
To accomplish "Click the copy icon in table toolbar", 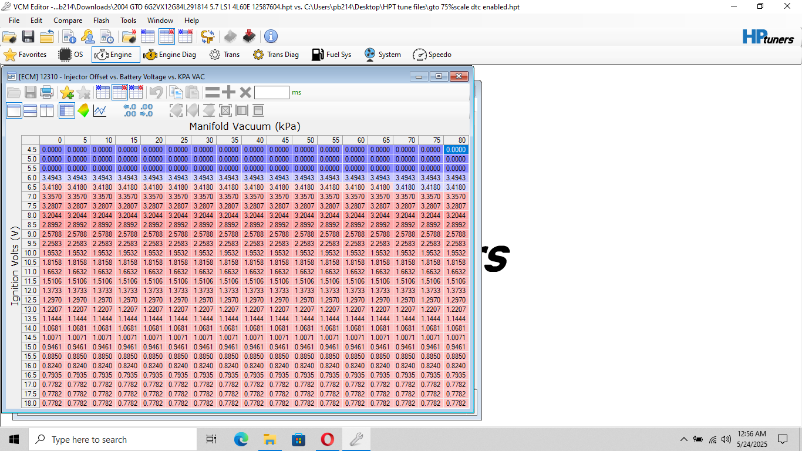I will (x=176, y=92).
